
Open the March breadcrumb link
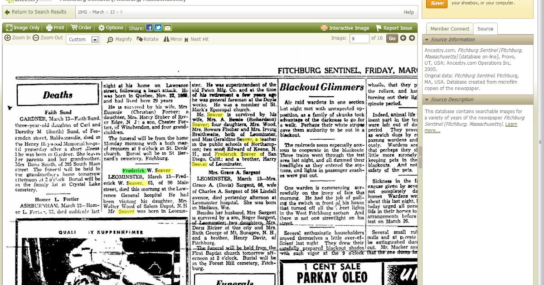[98, 12]
